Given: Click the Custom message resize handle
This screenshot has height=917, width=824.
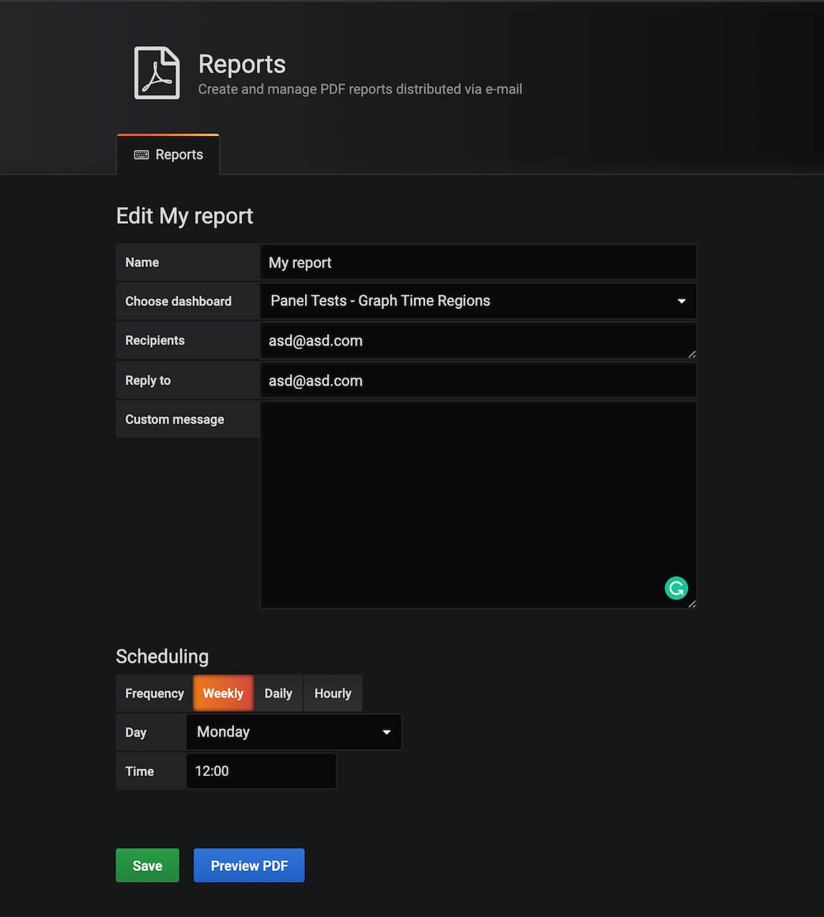Looking at the screenshot, I should [692, 604].
